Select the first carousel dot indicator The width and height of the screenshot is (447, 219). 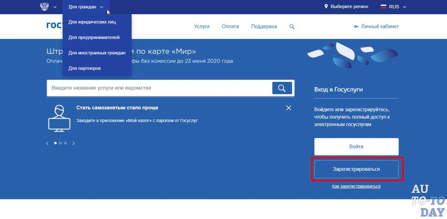pos(55,143)
